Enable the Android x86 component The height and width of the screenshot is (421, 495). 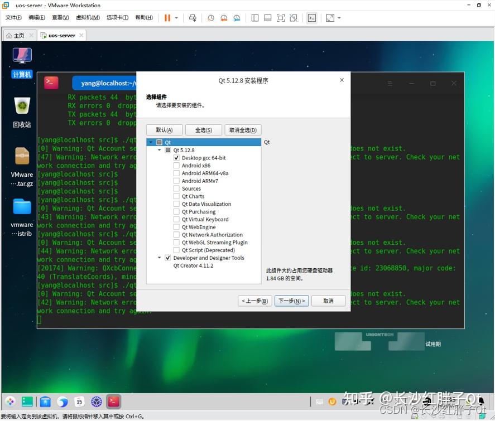coord(176,166)
